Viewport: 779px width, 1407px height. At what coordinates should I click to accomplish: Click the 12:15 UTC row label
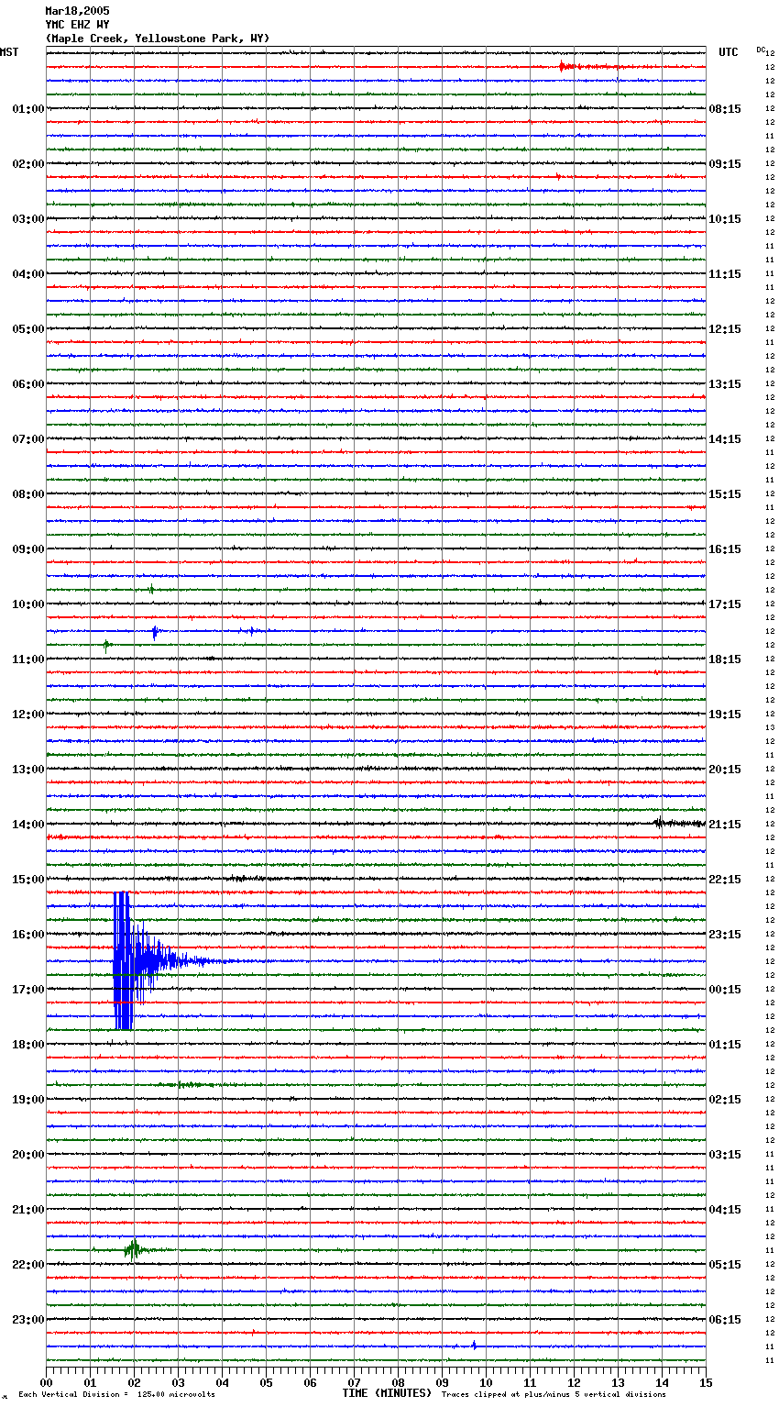click(725, 329)
